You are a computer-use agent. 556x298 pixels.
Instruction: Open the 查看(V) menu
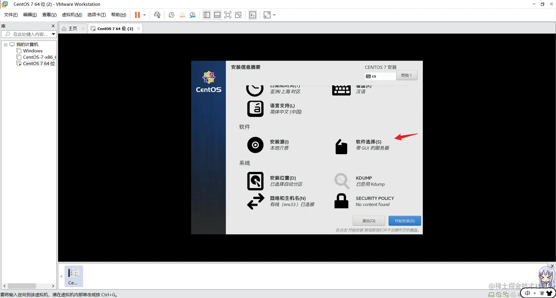pos(49,15)
